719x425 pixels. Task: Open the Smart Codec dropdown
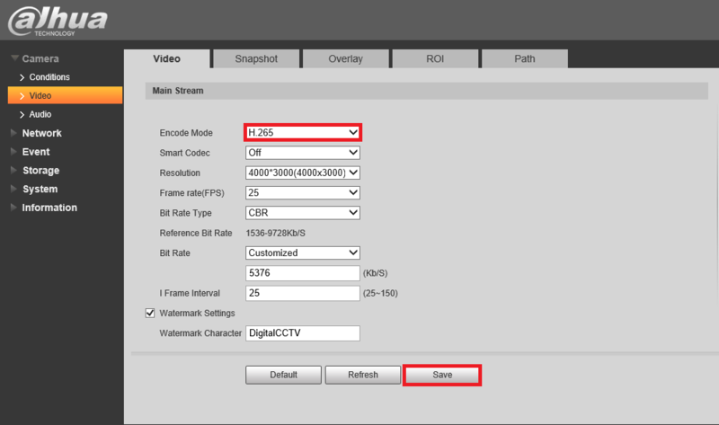(303, 153)
